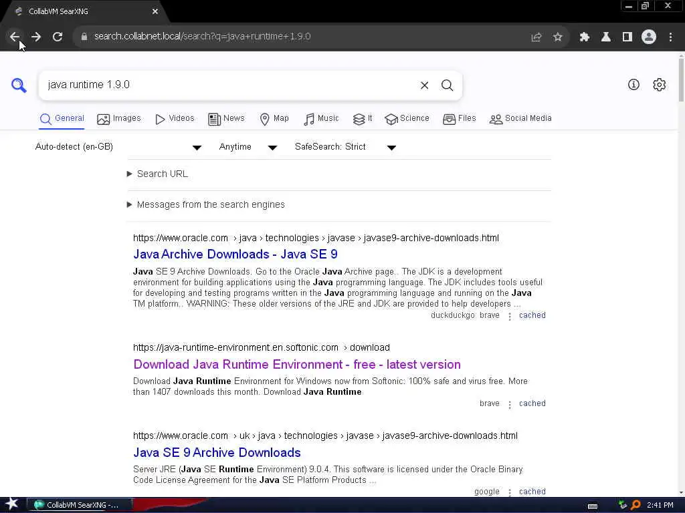Switch to the It tab
The image size is (685, 513).
pos(363,119)
